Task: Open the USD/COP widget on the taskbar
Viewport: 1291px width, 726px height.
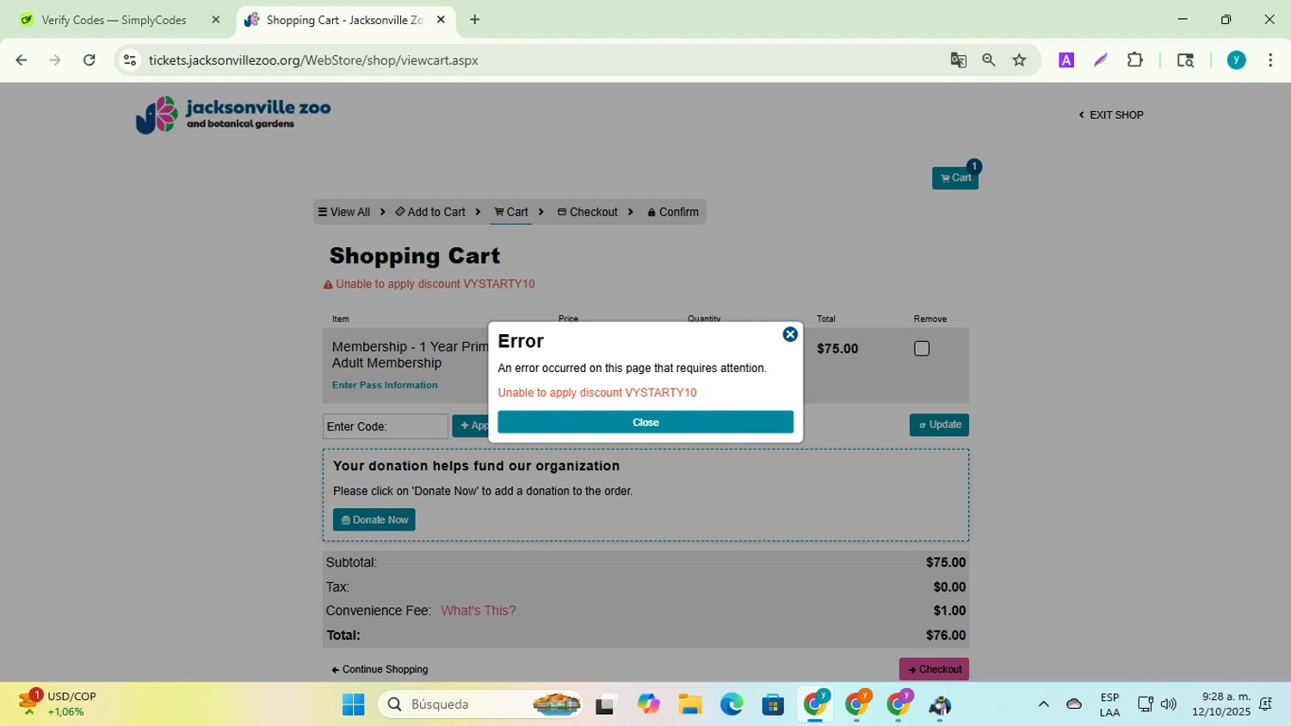Action: click(x=59, y=704)
